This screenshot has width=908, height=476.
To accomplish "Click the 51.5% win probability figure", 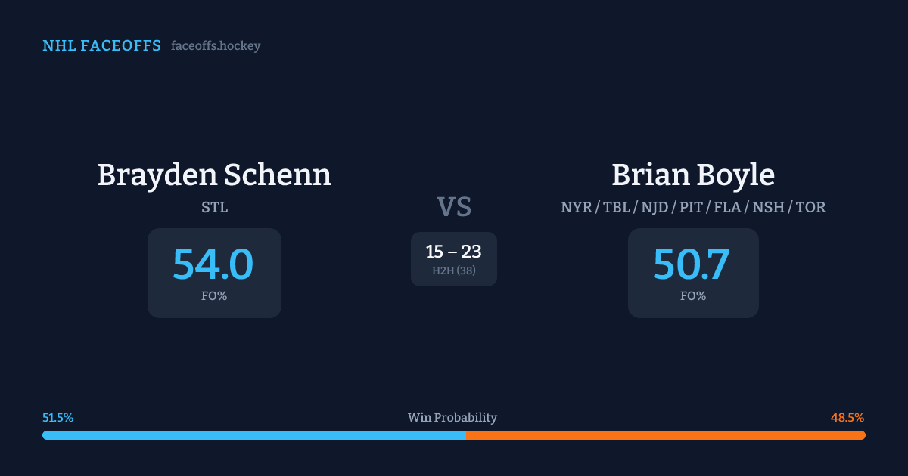I will coord(58,418).
